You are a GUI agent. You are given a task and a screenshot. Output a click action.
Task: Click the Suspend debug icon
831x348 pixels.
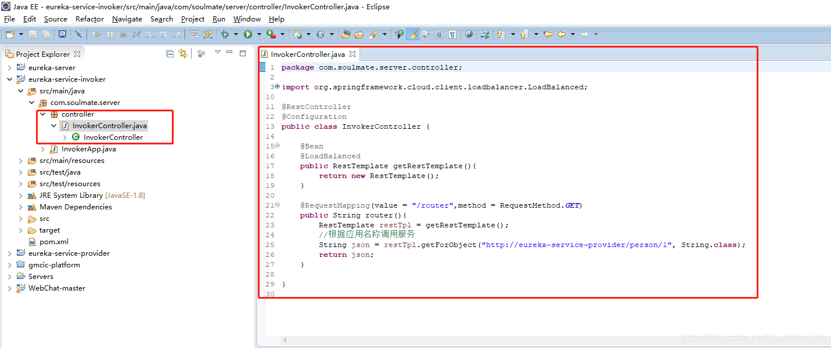(x=110, y=35)
